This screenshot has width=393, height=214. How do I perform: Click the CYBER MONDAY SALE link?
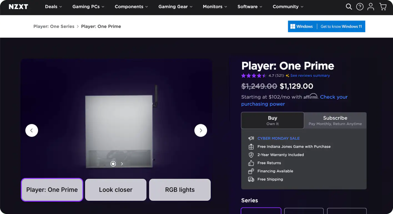(278, 138)
